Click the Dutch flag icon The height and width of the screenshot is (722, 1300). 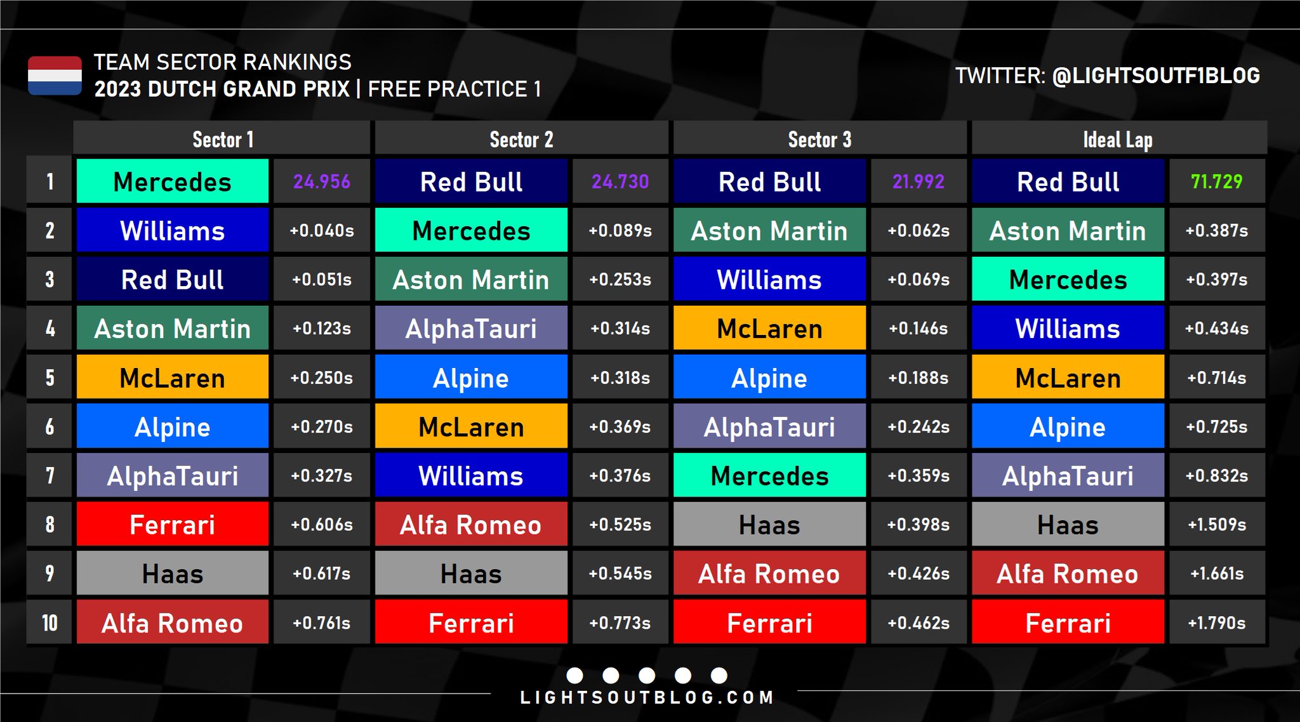55,75
